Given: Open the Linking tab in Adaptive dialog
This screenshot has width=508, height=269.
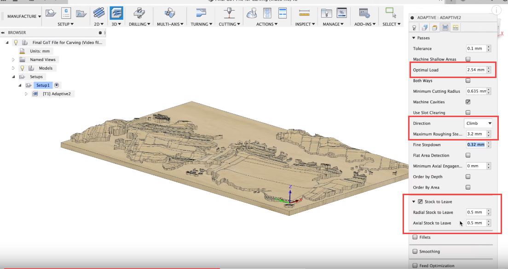Looking at the screenshot, I should [x=456, y=28].
